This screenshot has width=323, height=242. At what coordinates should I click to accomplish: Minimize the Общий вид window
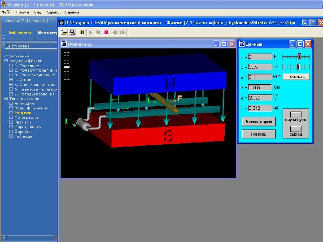click(216, 44)
